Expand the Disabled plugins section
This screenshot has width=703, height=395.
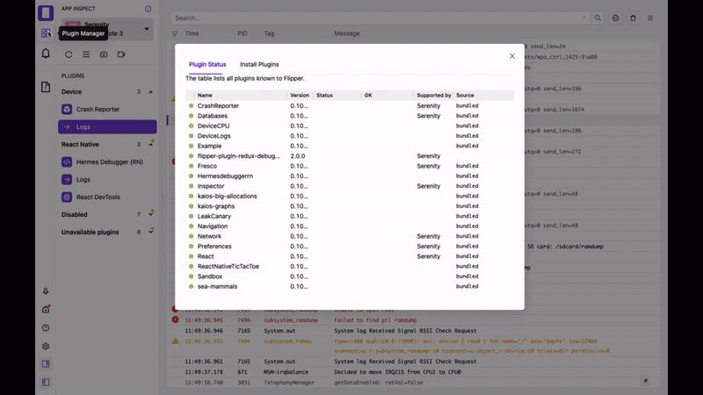[150, 214]
